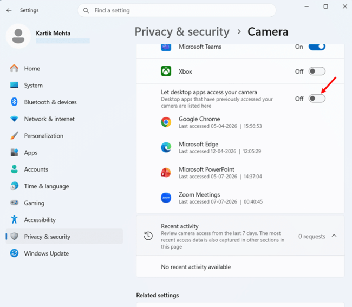Image resolution: width=352 pixels, height=307 pixels.
Task: Click Privacy & security breadcrumb link
Action: [x=182, y=31]
